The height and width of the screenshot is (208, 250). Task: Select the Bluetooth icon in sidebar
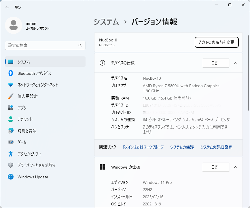(11, 73)
